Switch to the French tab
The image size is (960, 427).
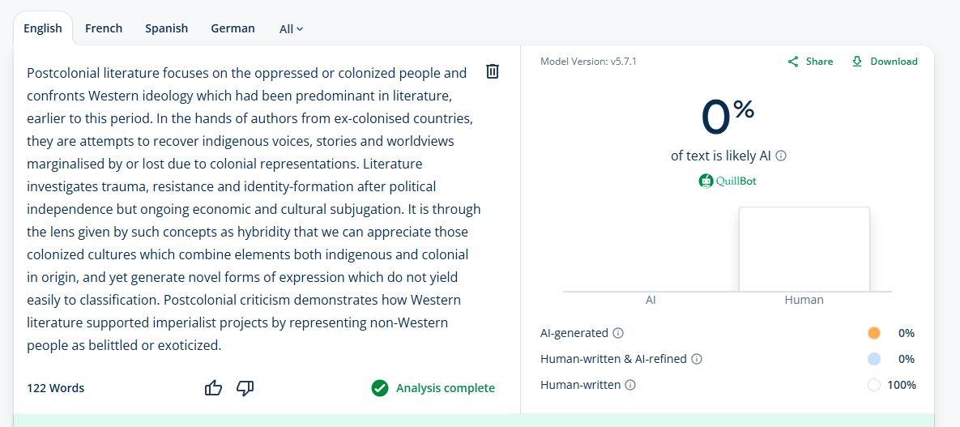click(104, 28)
